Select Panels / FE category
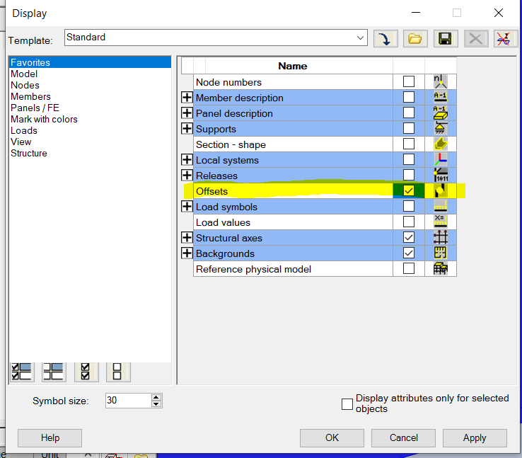 [x=90, y=108]
